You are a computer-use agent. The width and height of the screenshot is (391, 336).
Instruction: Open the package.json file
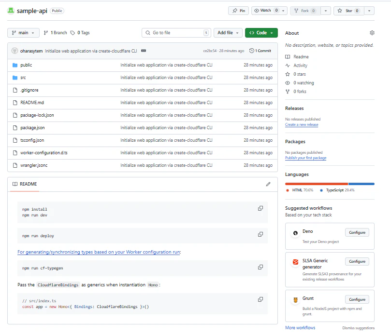[x=32, y=128]
